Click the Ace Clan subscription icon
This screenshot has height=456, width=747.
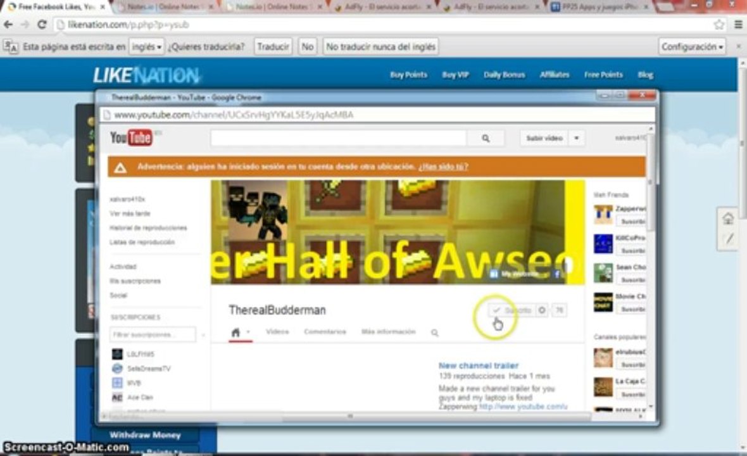(x=117, y=397)
